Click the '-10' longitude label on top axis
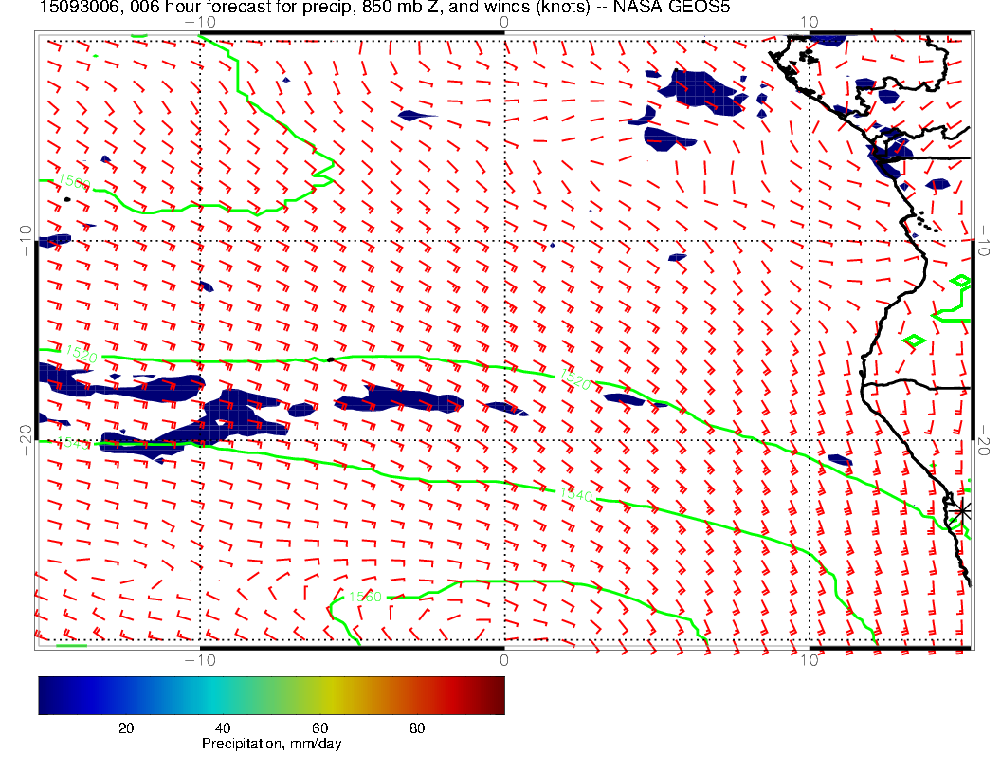This screenshot has width=1001, height=774. click(200, 22)
